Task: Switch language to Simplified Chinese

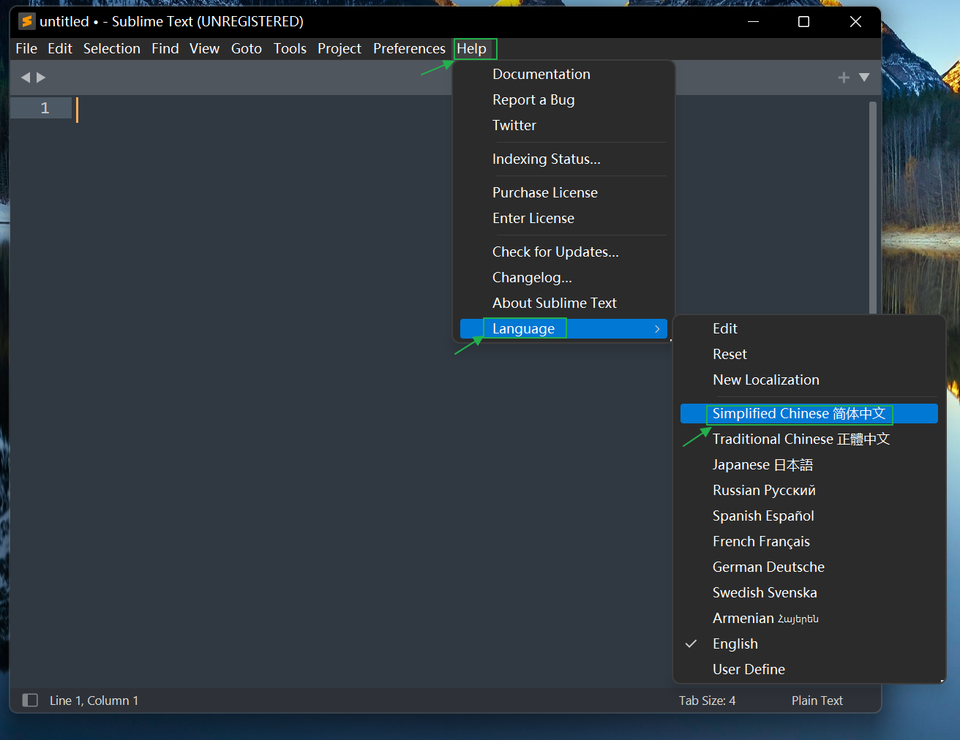Action: click(x=809, y=414)
